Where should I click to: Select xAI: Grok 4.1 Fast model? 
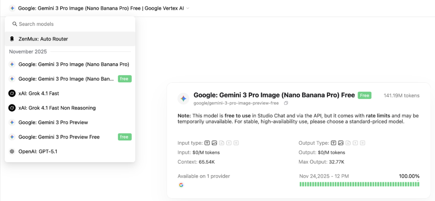point(70,93)
